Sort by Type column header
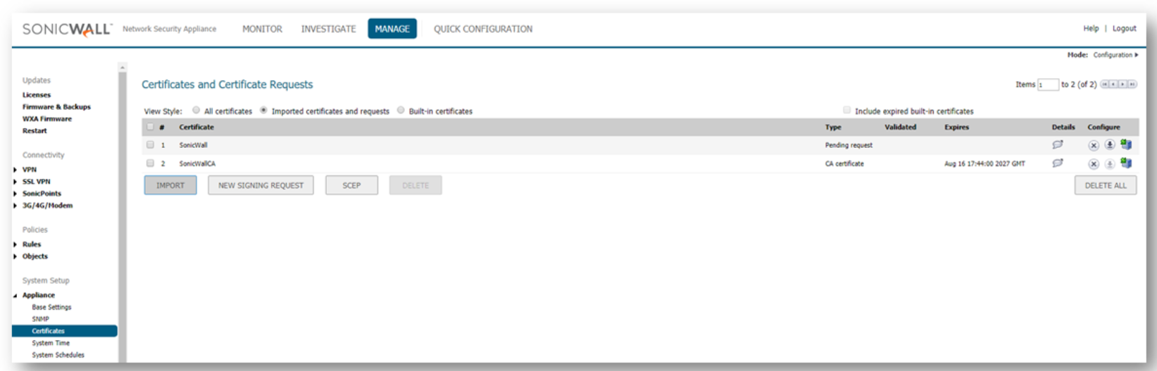Viewport: 1157px width, 371px height. (833, 127)
